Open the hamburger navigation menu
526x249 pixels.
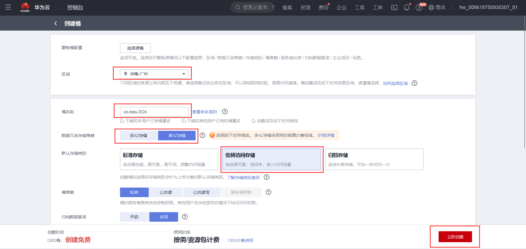coord(8,7)
